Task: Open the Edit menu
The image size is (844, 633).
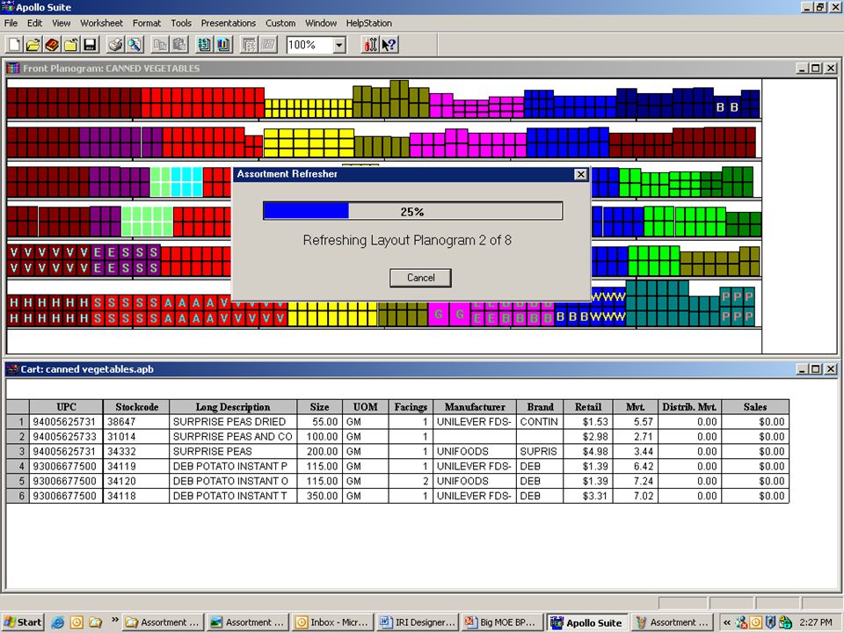Action: click(34, 23)
